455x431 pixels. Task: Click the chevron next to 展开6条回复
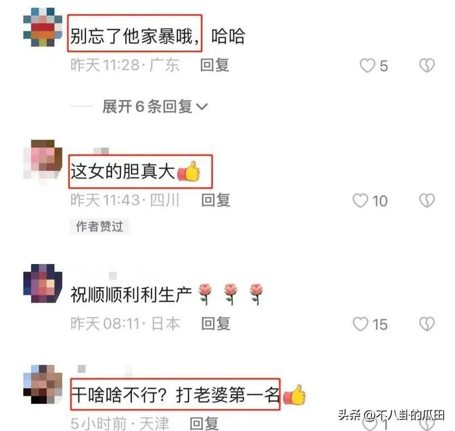click(x=202, y=107)
